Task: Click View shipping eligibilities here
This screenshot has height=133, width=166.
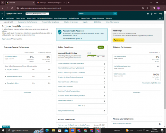Action: coord(151,83)
